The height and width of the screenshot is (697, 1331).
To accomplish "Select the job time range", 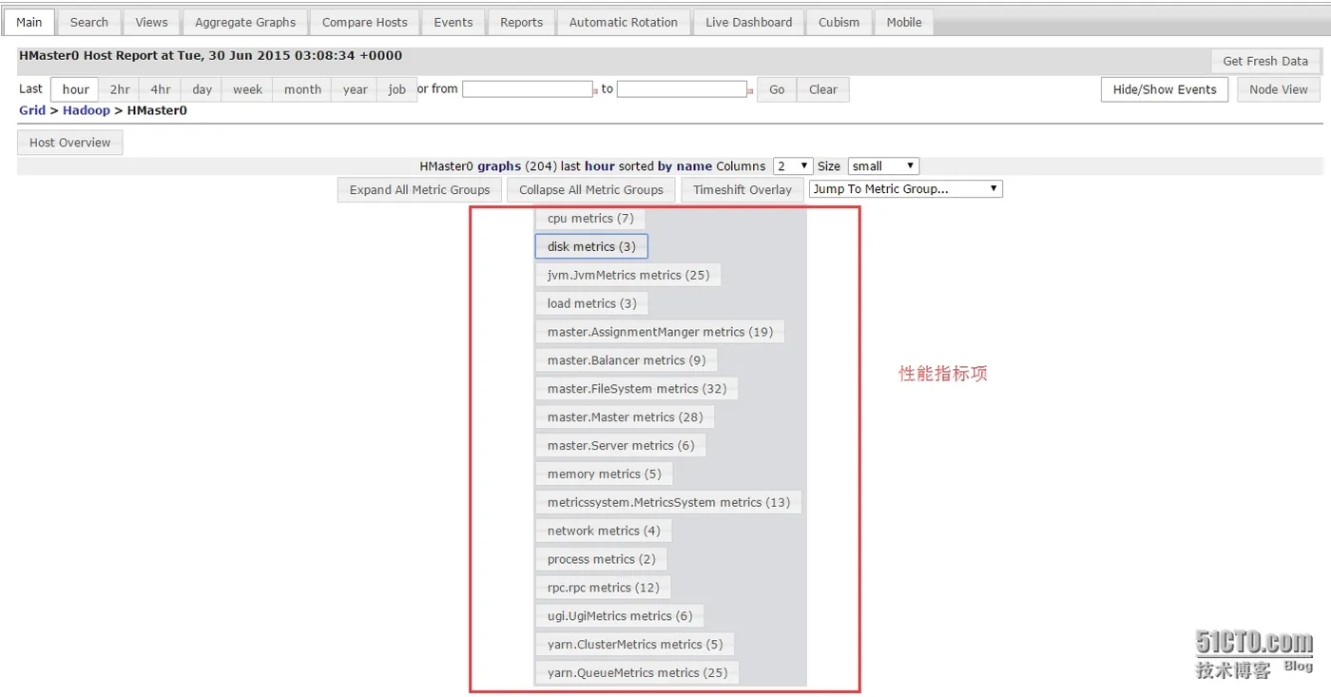I will pos(396,89).
